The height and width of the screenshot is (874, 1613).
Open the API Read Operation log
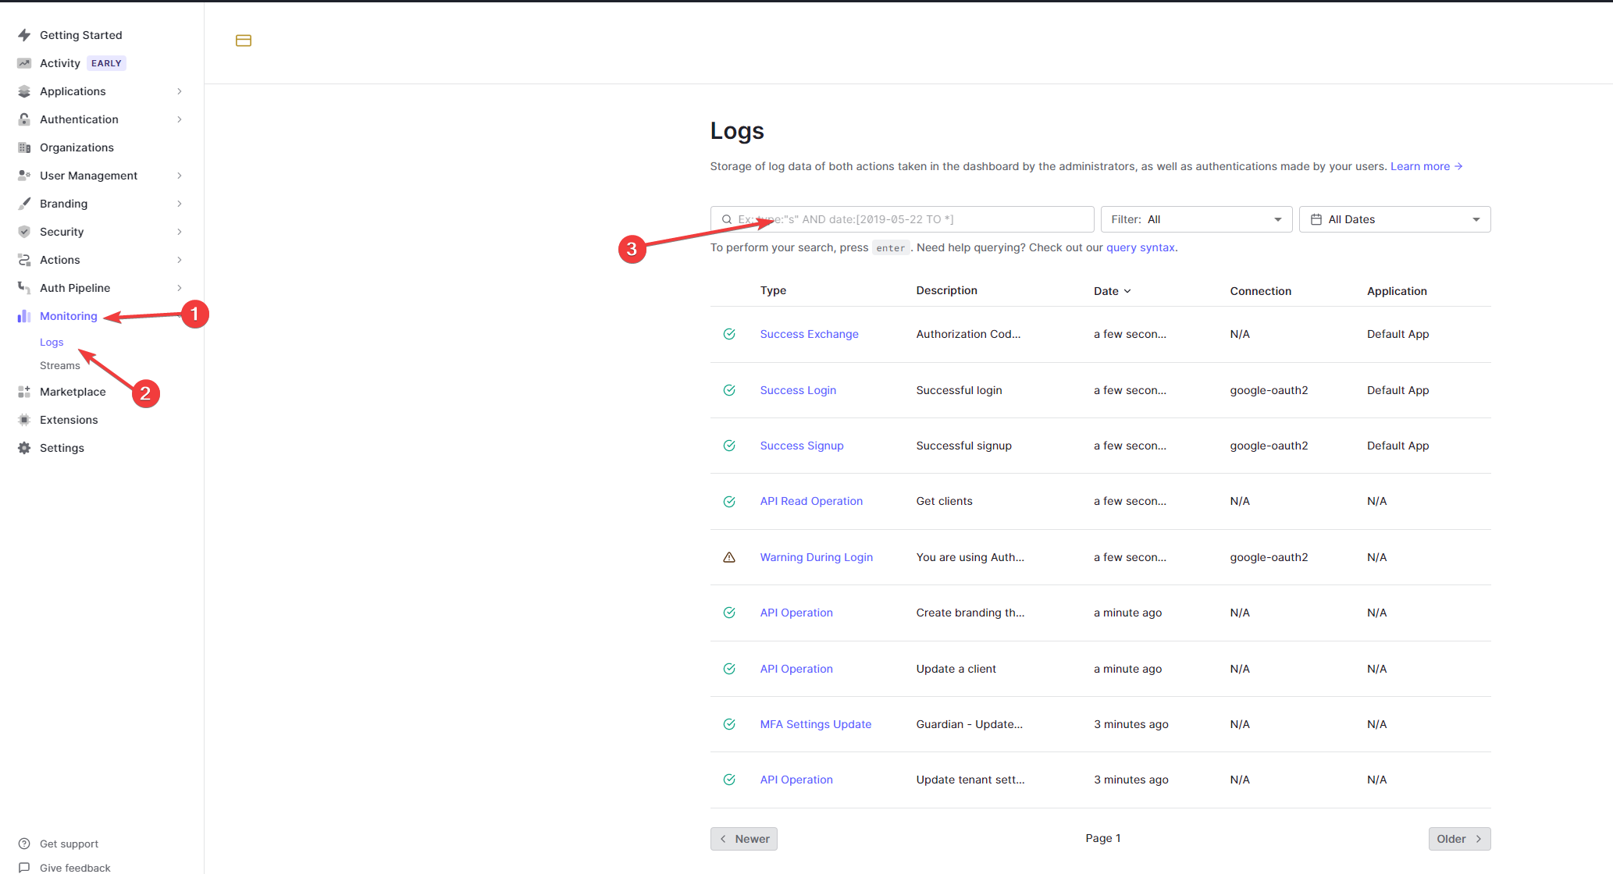click(x=811, y=501)
